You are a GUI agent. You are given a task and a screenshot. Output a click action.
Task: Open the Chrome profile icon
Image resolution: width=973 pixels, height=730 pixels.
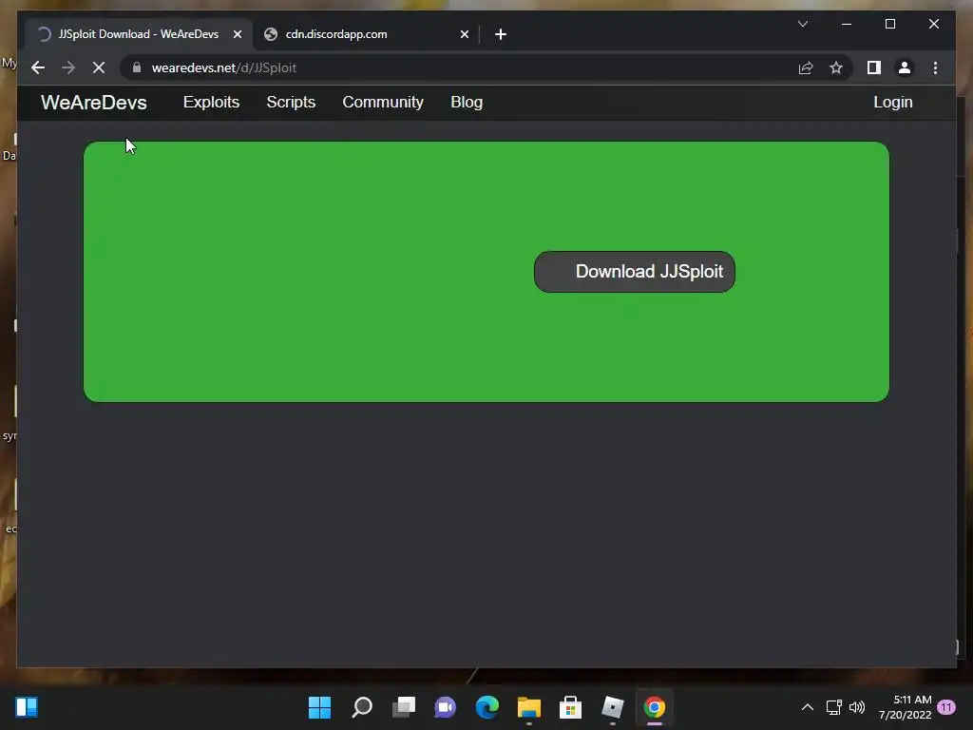click(x=905, y=67)
